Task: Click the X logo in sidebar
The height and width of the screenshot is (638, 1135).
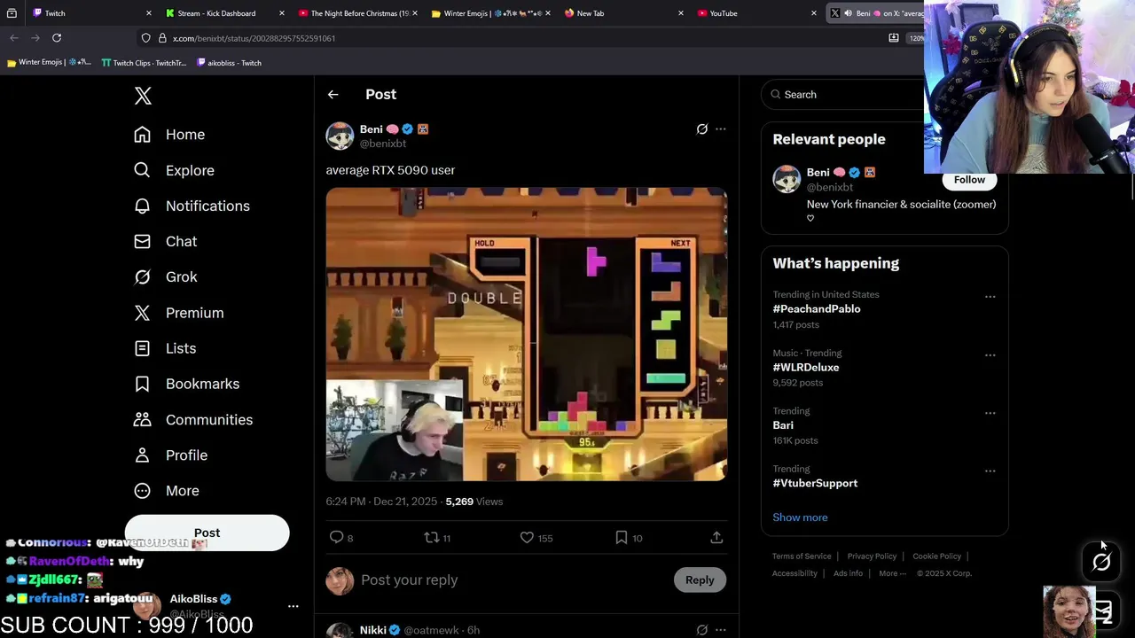Action: [x=143, y=96]
